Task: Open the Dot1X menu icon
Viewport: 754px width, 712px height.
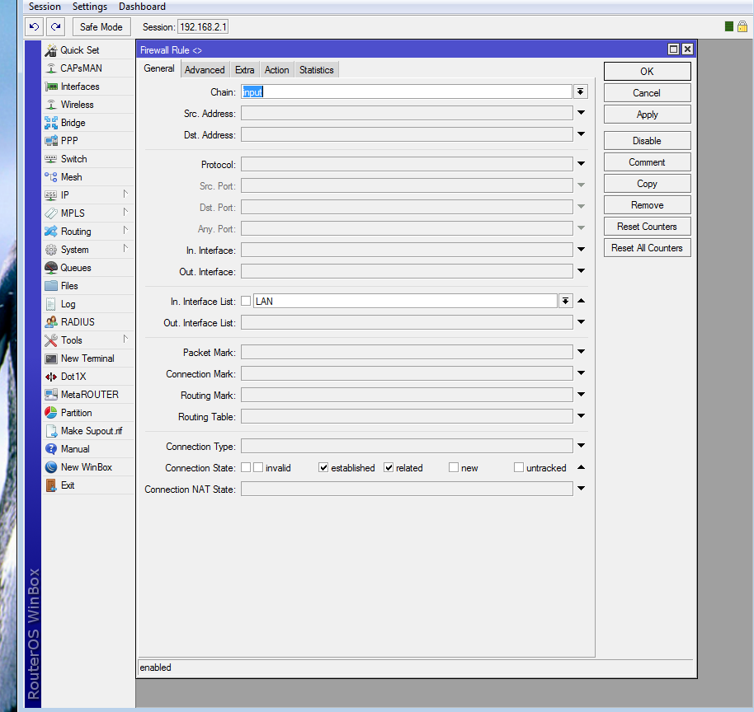Action: click(51, 377)
